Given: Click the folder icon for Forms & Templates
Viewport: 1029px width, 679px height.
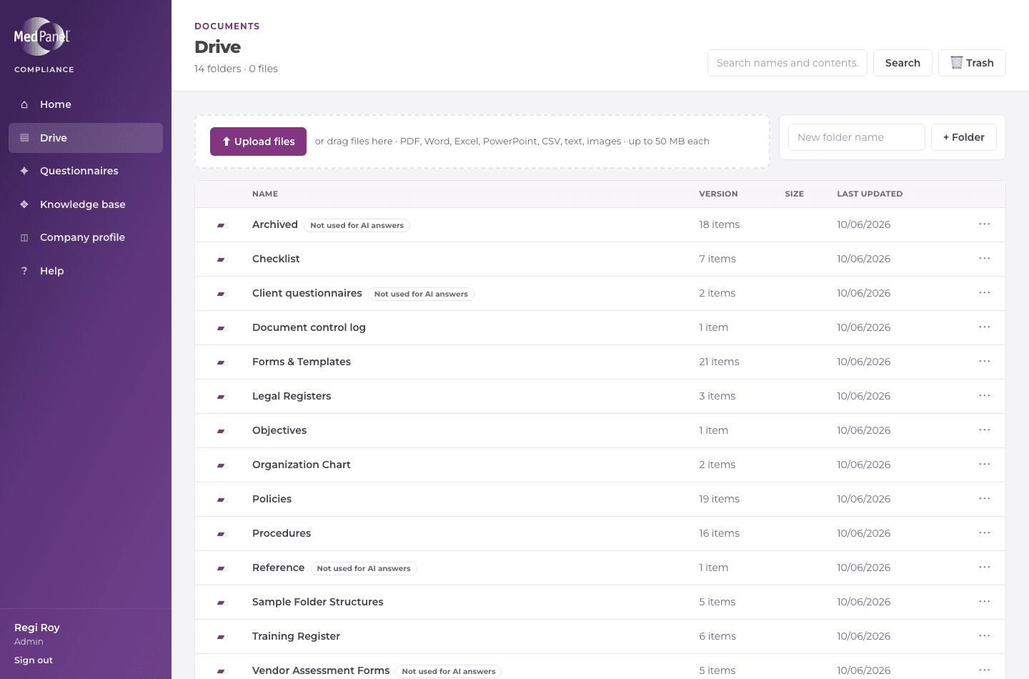Looking at the screenshot, I should 221,362.
